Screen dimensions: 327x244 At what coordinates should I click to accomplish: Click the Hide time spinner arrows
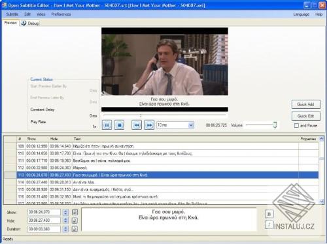(x=65, y=221)
